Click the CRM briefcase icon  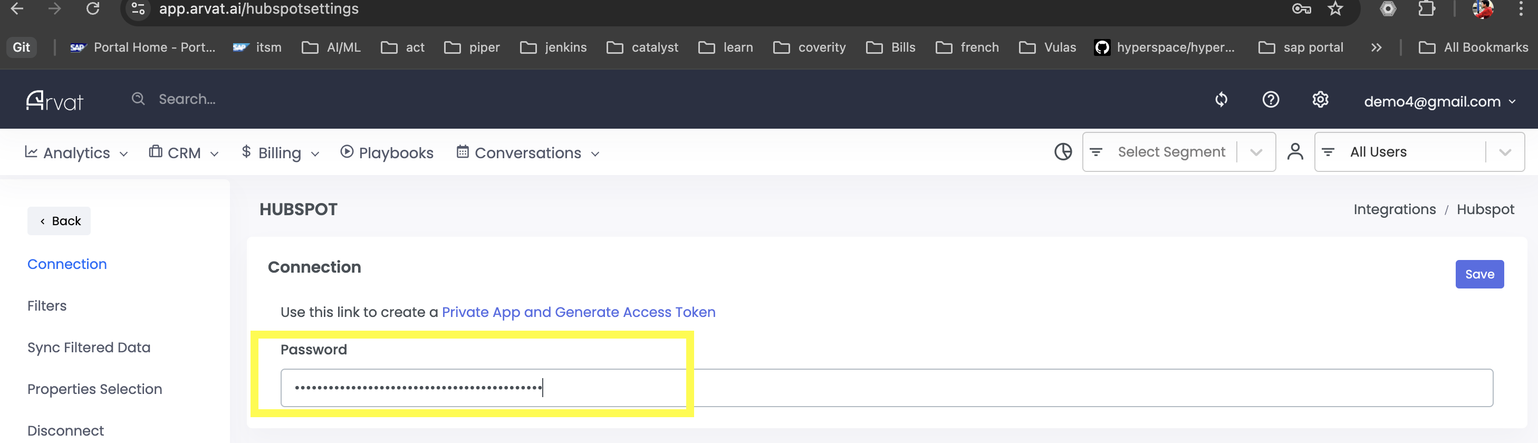(x=155, y=151)
